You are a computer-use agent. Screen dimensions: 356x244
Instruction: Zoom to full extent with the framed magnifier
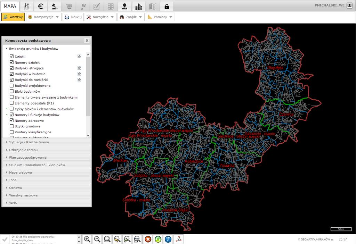tap(107, 239)
